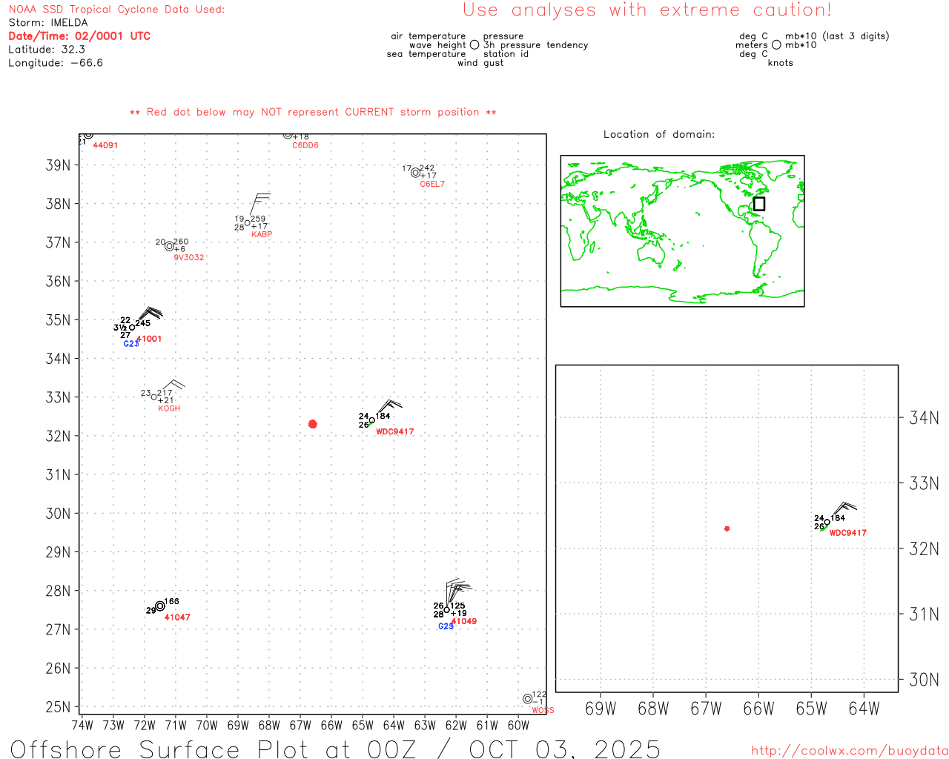949x759 pixels.
Task: Click the WOSS station marker
Action: (x=527, y=698)
